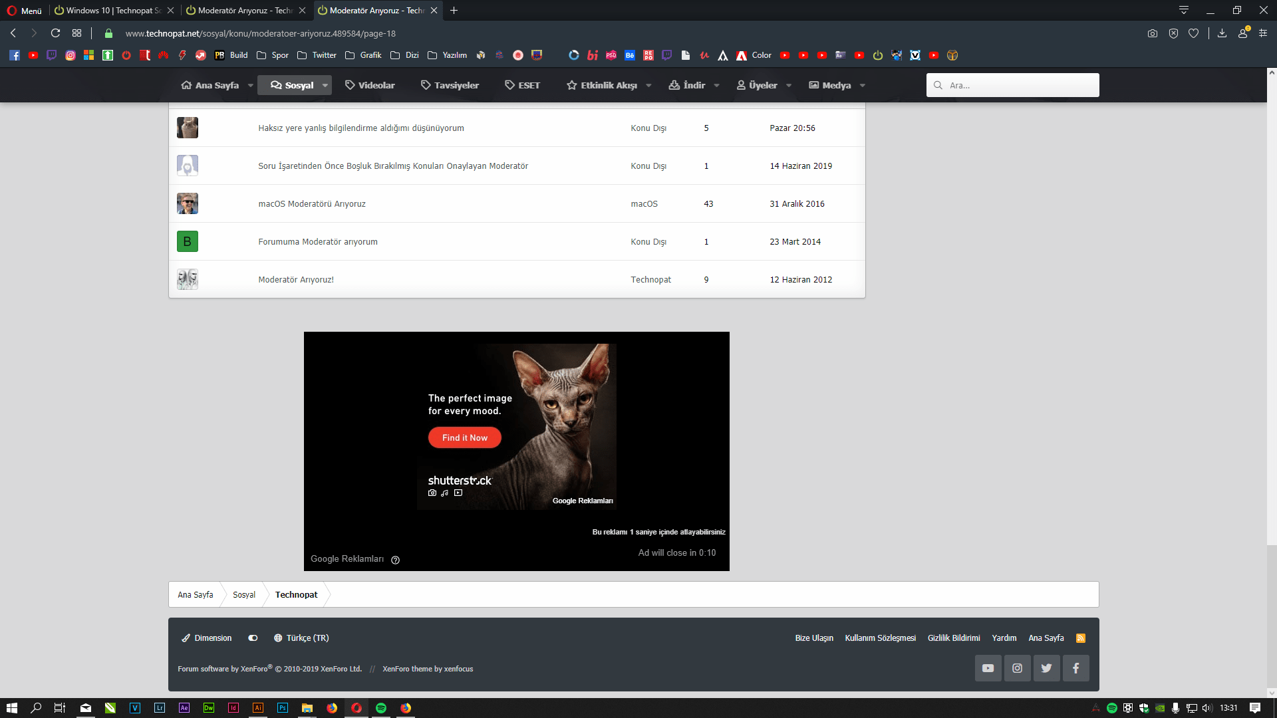This screenshot has height=718, width=1277.
Task: Open Opera downloads icon
Action: [x=1222, y=33]
